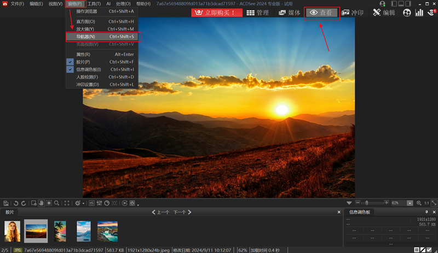Expand the triangle left of zoom slider

[x=349, y=203]
